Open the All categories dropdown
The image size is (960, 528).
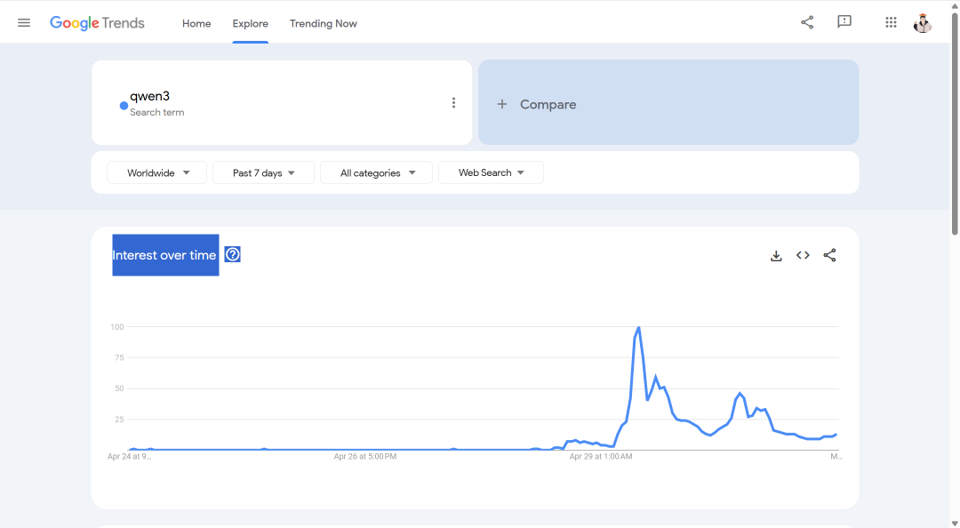click(377, 172)
